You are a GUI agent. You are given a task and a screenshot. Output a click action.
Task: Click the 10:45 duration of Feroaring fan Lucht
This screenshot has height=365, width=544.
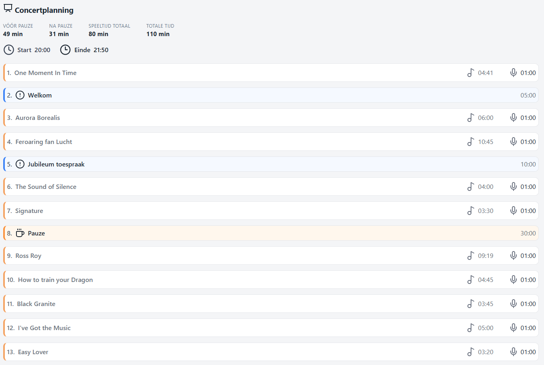tap(485, 142)
